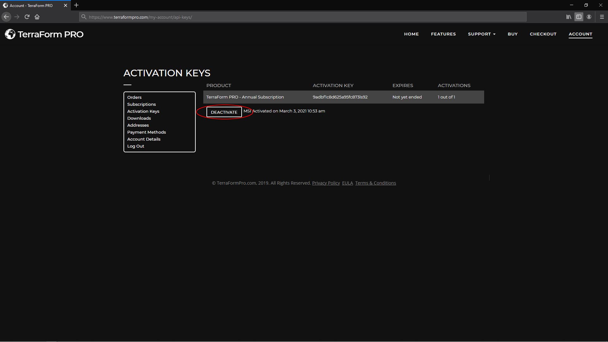Close the browser window
The height and width of the screenshot is (342, 608).
pos(601,5)
